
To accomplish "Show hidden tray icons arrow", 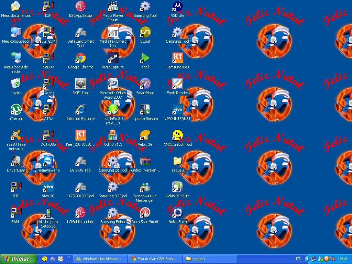I will (x=307, y=259).
